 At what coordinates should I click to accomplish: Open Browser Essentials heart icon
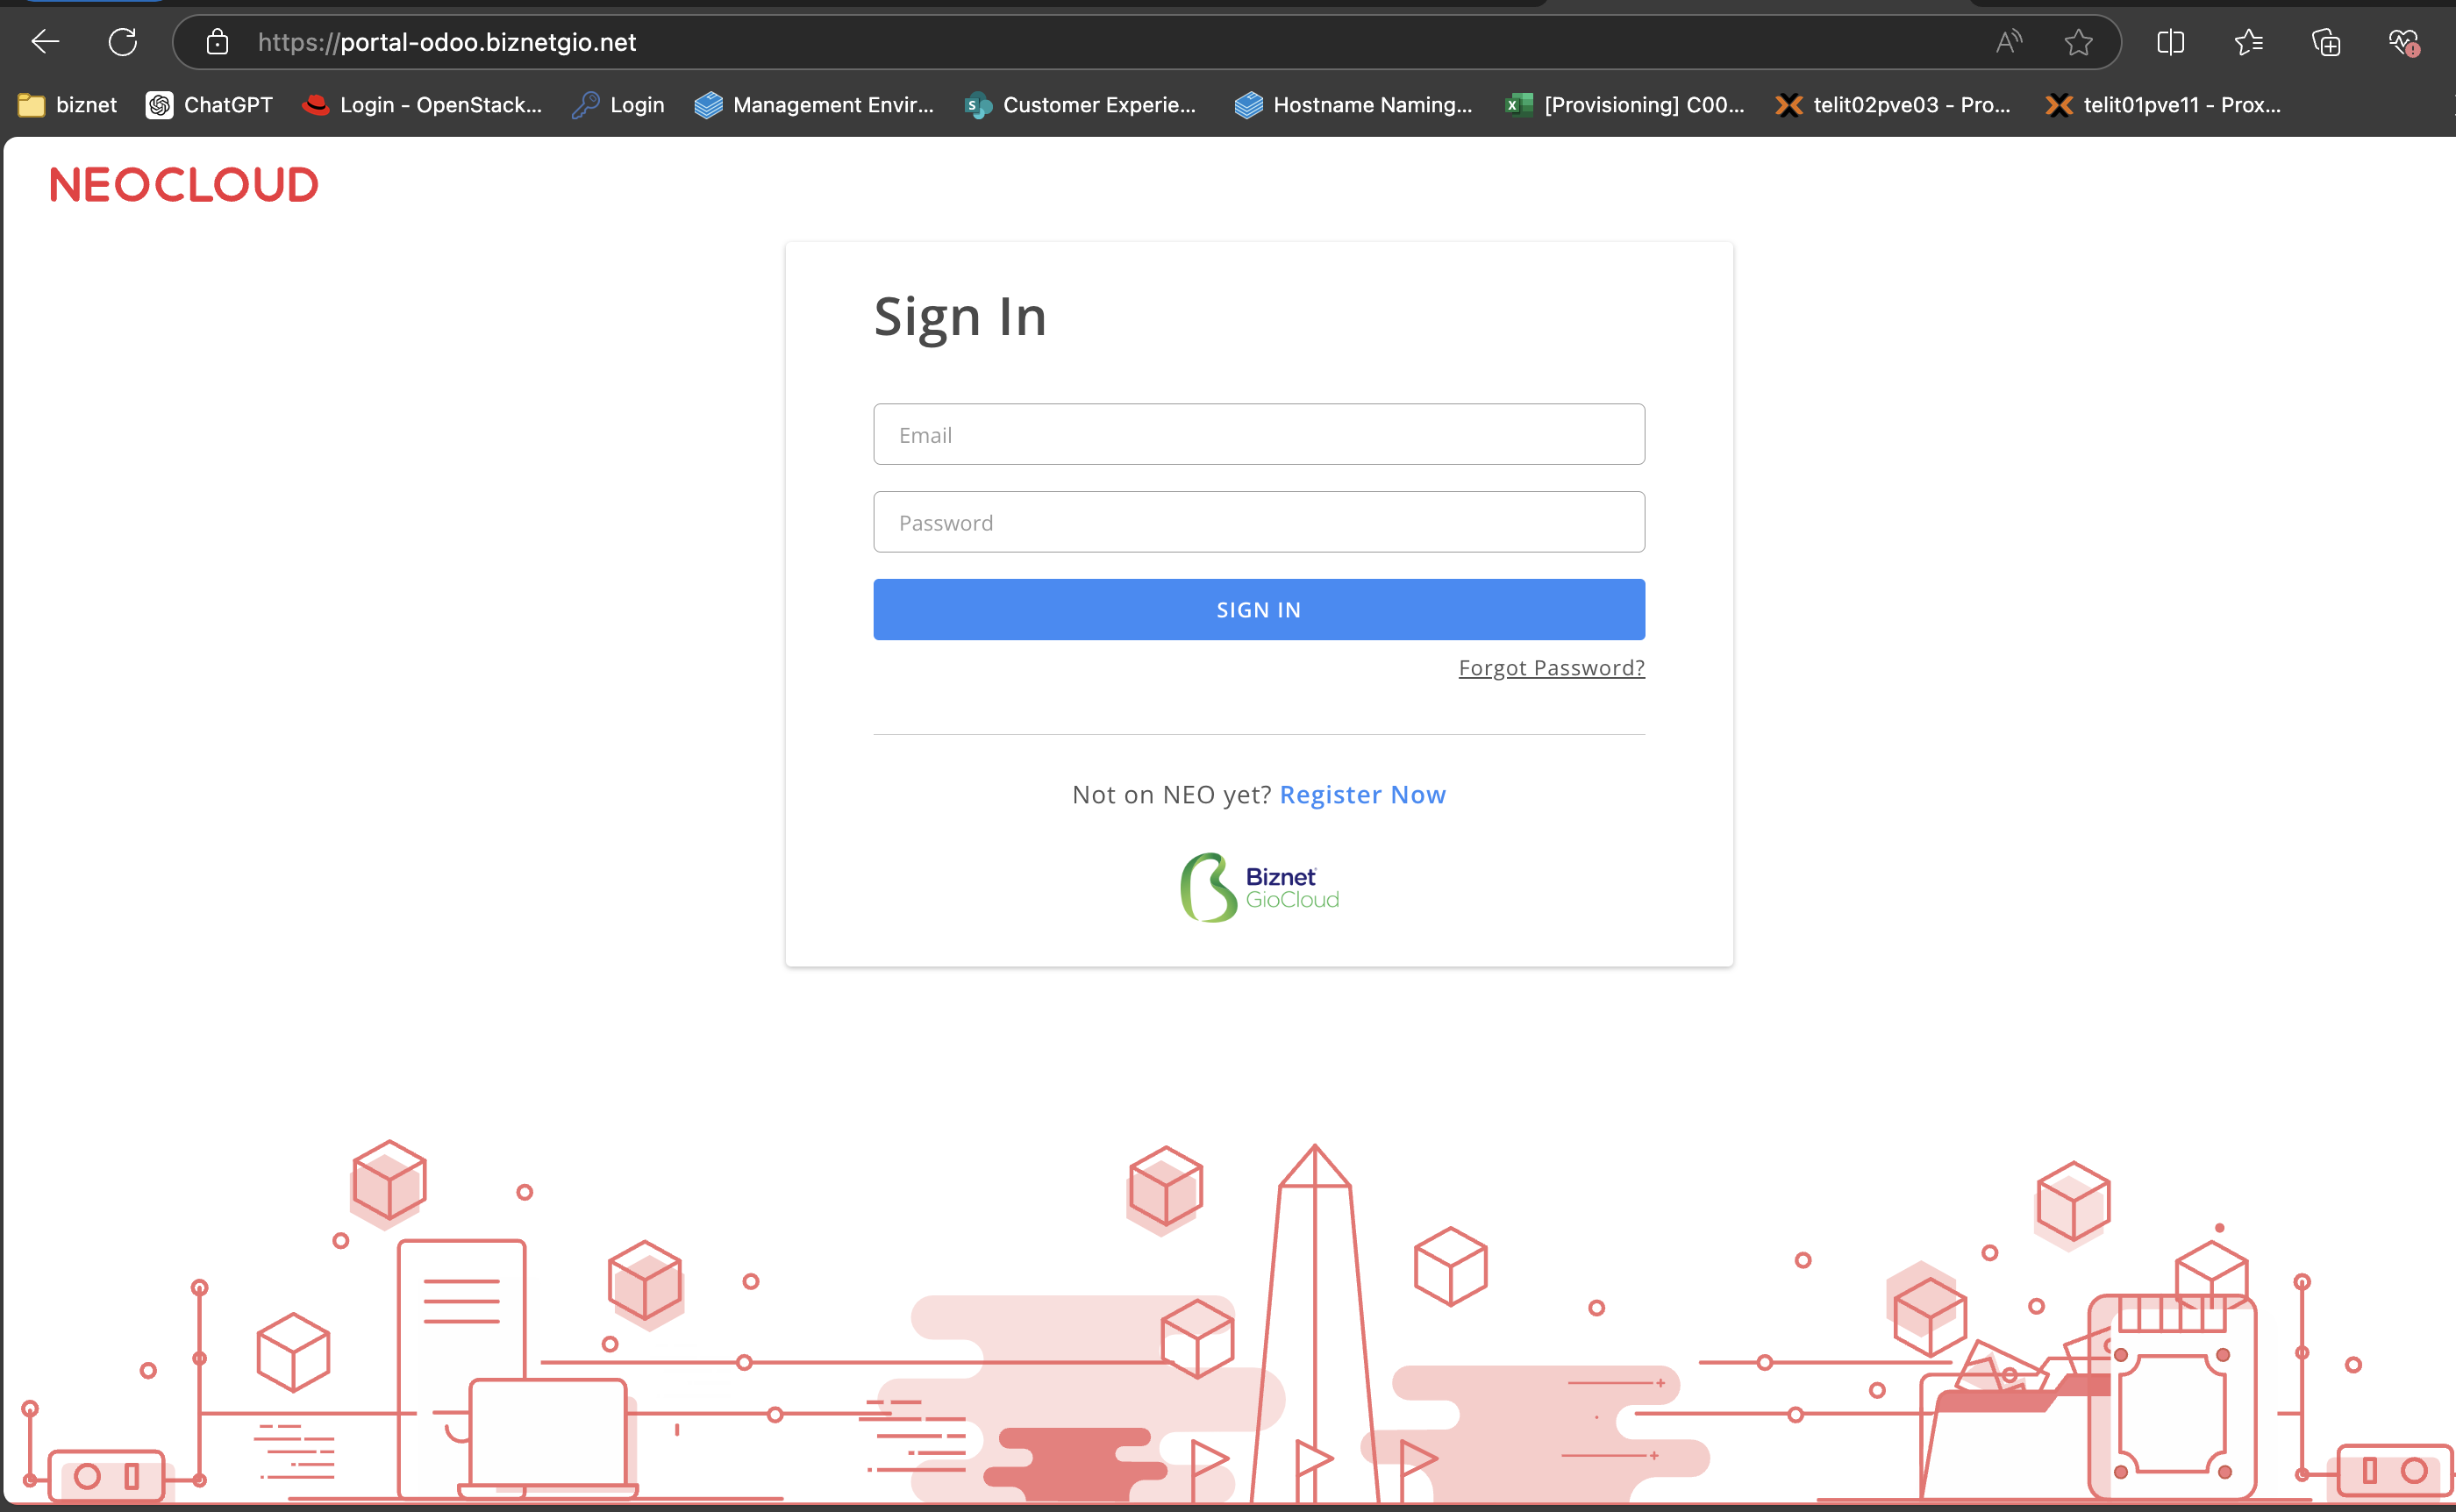point(2403,42)
